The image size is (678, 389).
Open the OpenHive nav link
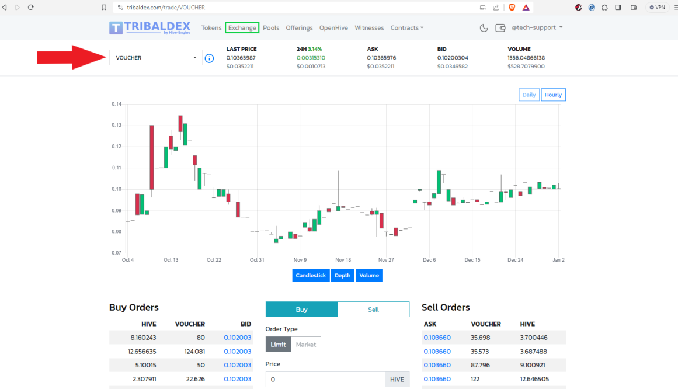333,27
